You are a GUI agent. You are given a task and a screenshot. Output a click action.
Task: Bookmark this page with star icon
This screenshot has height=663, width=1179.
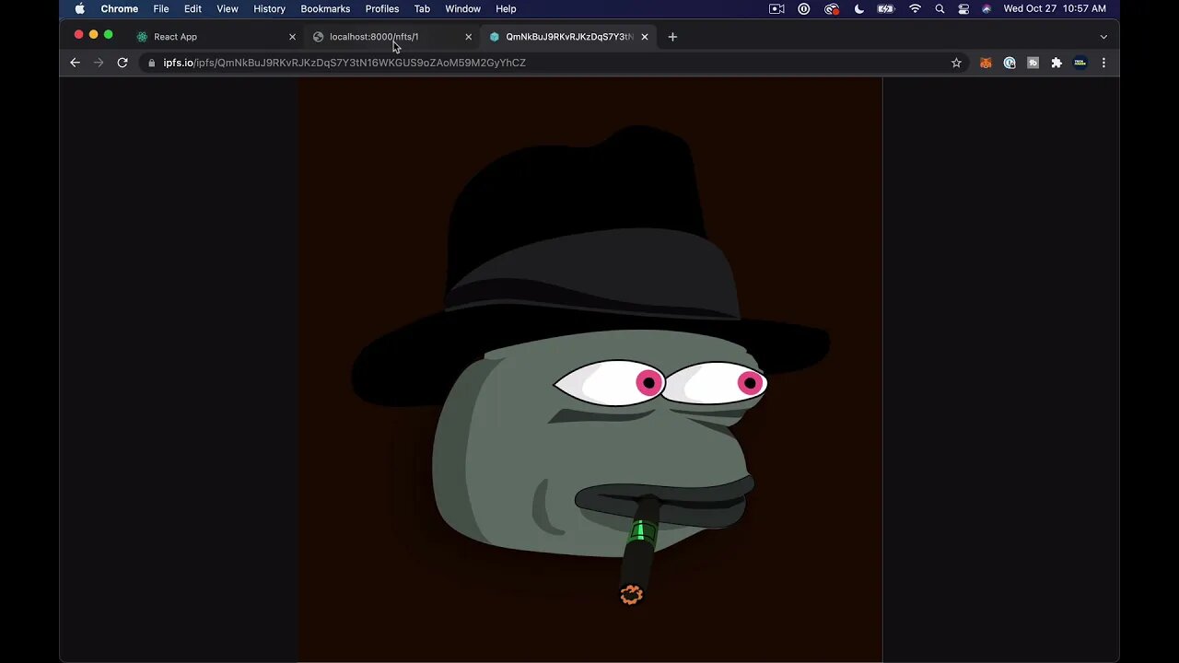tap(956, 63)
